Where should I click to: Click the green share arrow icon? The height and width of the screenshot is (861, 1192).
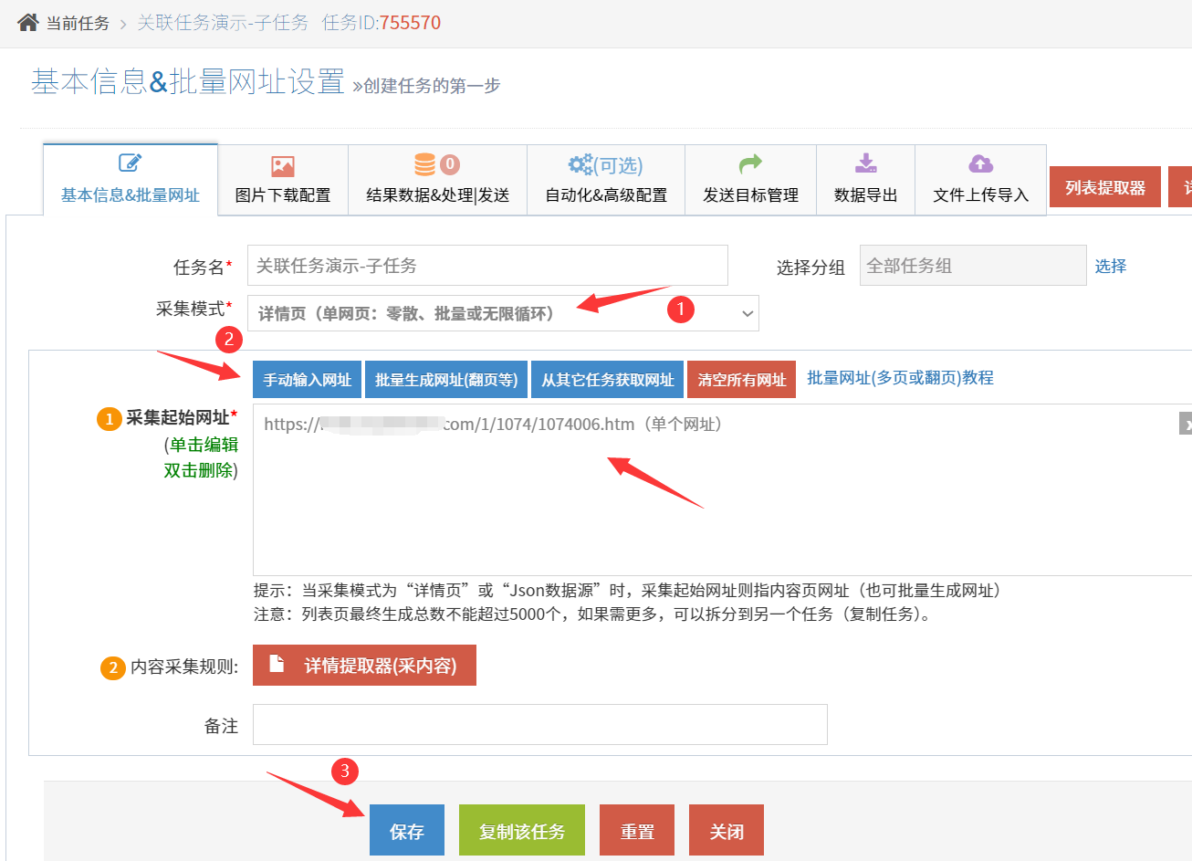[750, 164]
